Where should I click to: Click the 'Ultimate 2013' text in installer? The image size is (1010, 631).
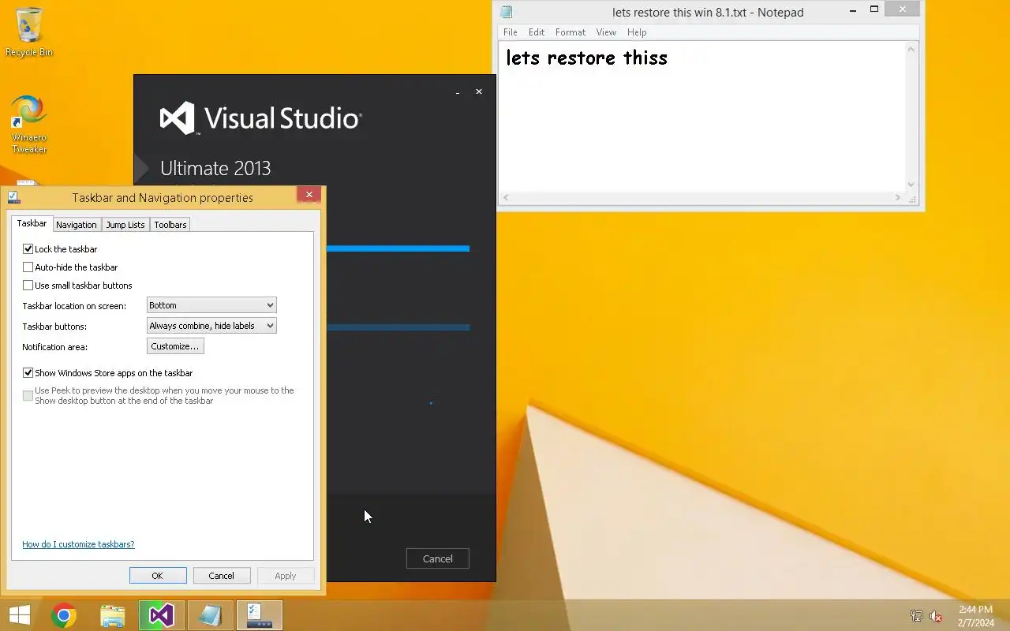point(215,168)
